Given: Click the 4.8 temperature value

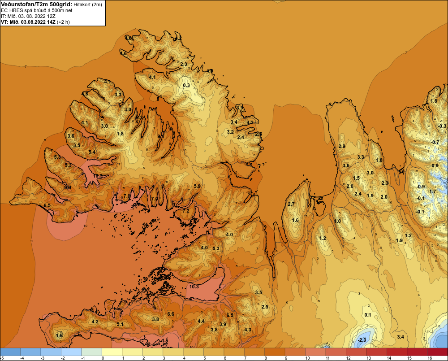Looking at the screenshot, I should 85,94.
